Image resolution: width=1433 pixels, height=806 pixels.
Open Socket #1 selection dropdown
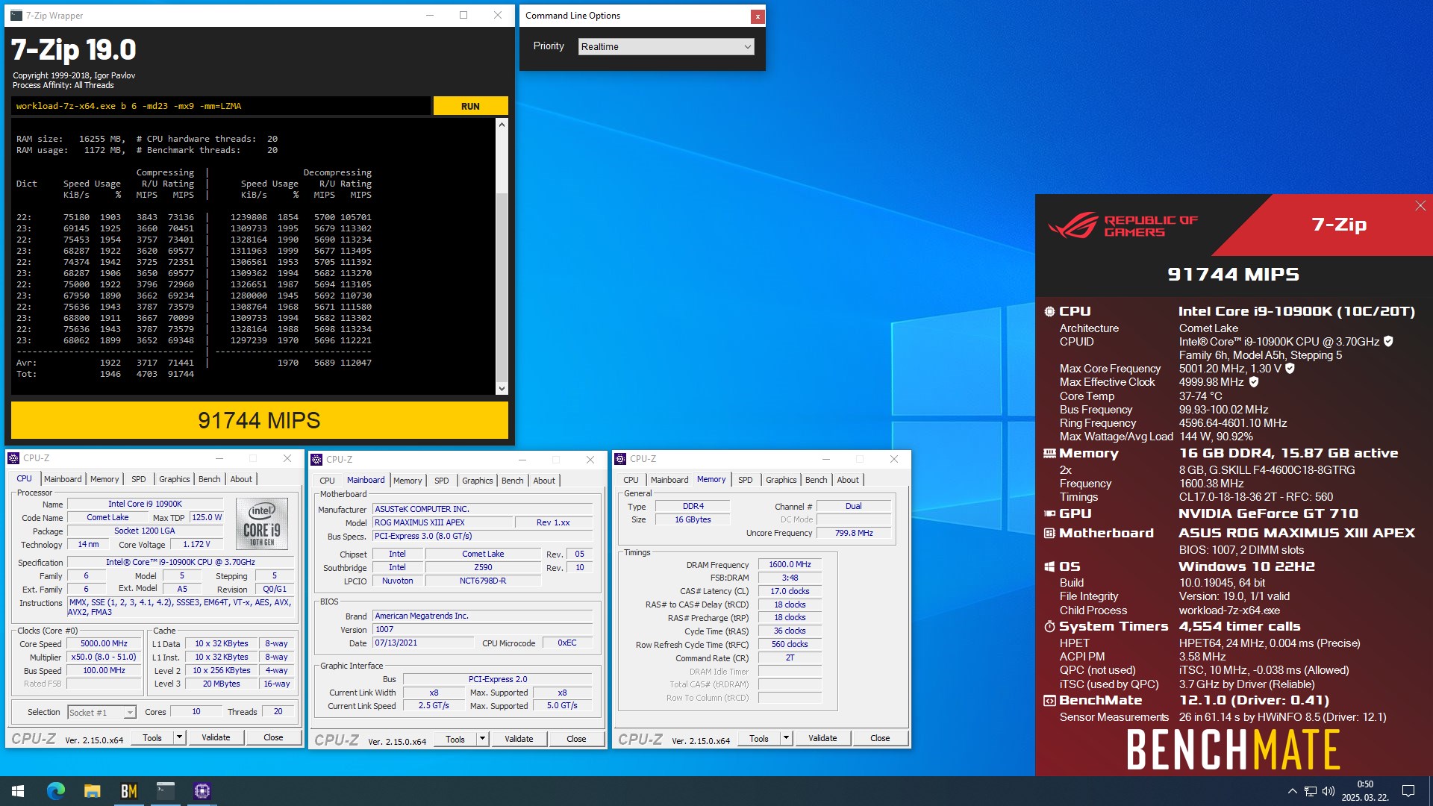pyautogui.click(x=102, y=712)
